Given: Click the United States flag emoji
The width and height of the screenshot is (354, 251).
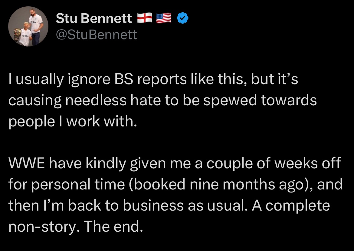Looking at the screenshot, I should tap(164, 18).
